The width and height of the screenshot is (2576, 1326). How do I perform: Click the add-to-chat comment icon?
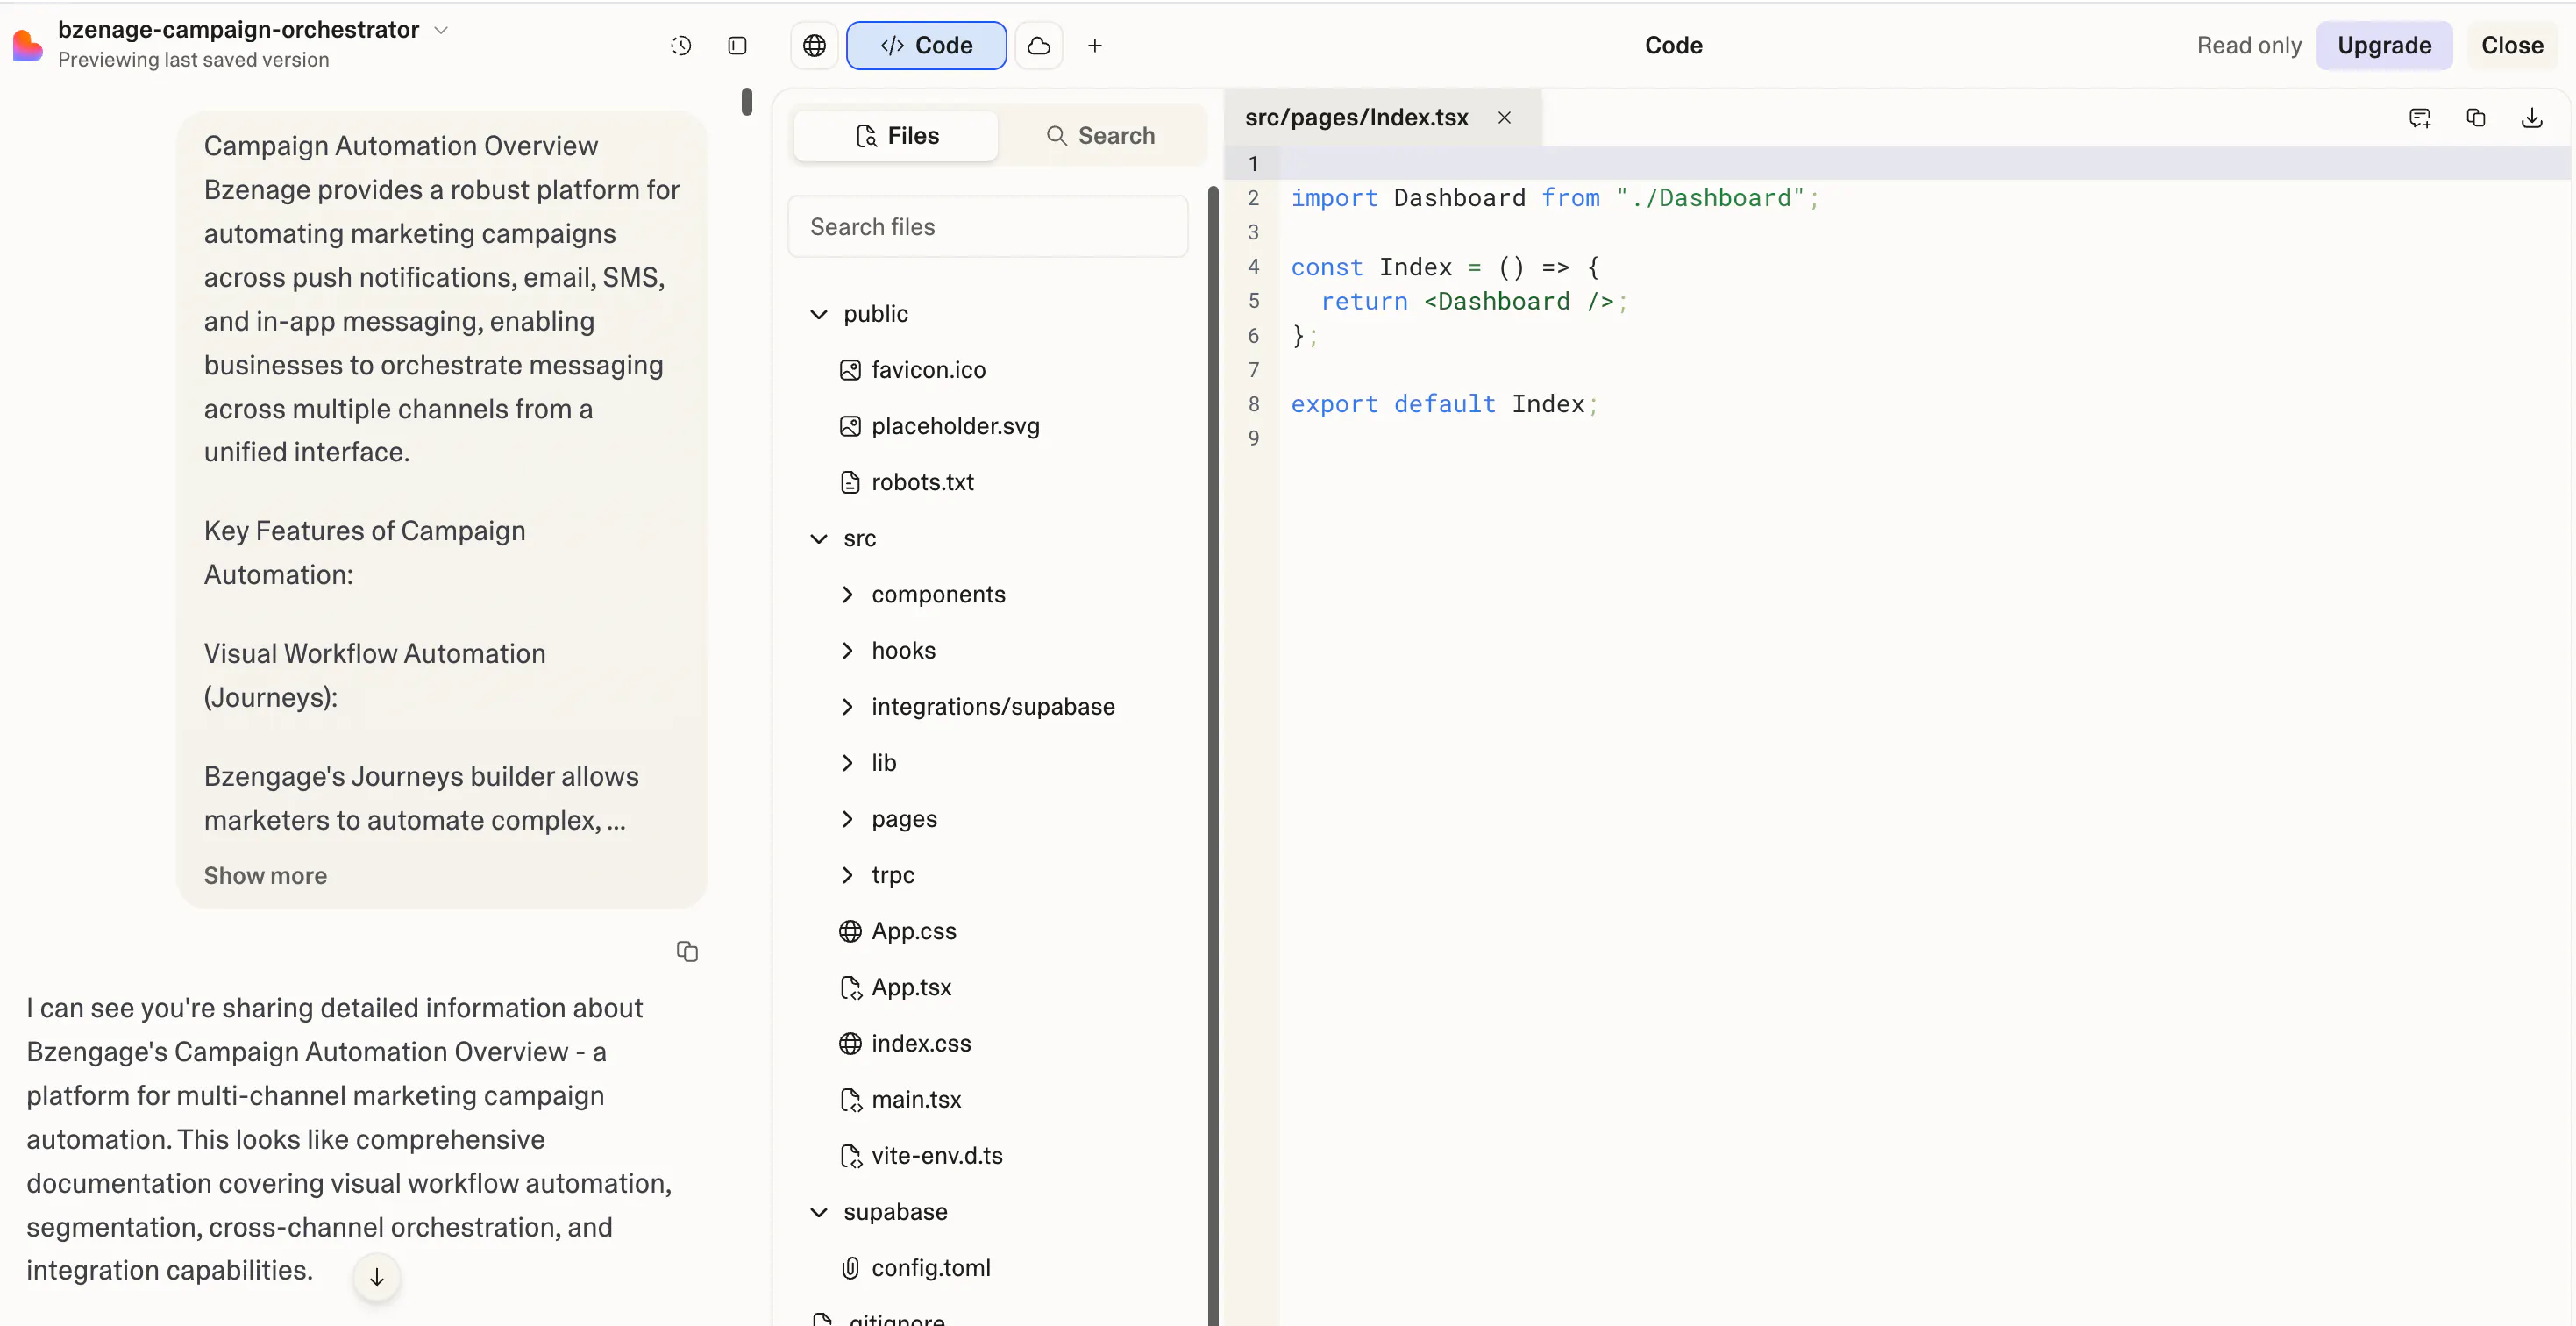tap(2420, 118)
